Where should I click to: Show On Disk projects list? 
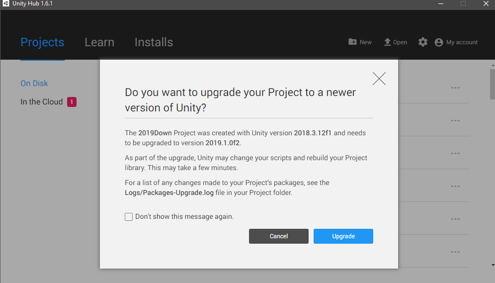34,84
